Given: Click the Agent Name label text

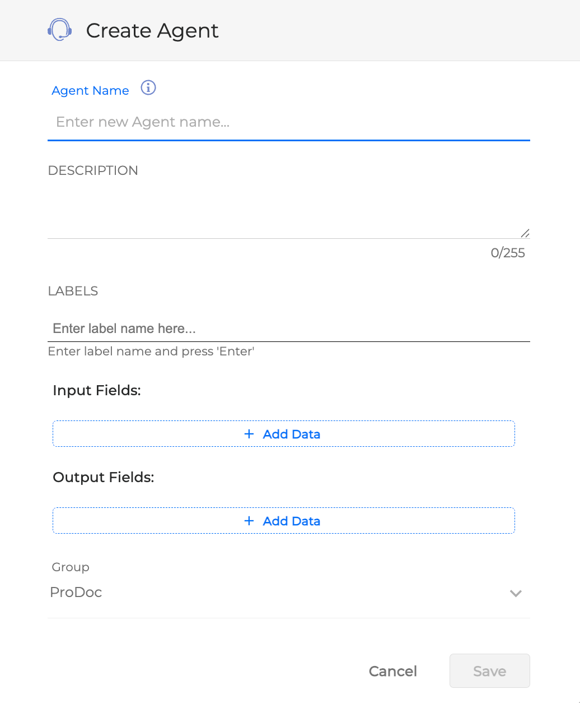Looking at the screenshot, I should tap(90, 91).
